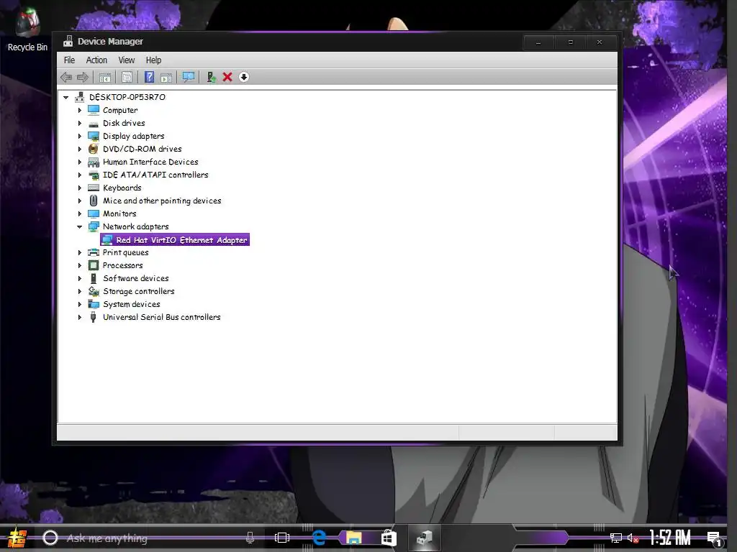Click the Storage controllers icon
The width and height of the screenshot is (737, 552).
point(94,292)
